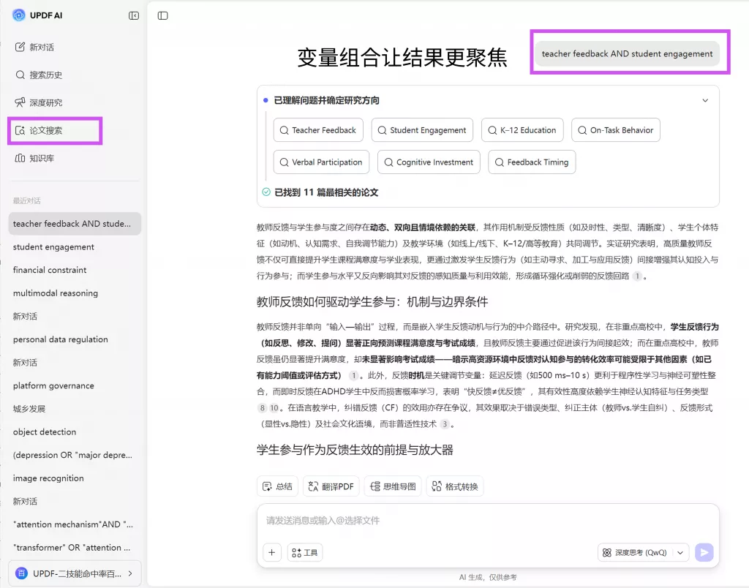Screen dimensions: 749x588
Task: Open the 深度思考 (QwQ) model dropdown
Action: 643,553
